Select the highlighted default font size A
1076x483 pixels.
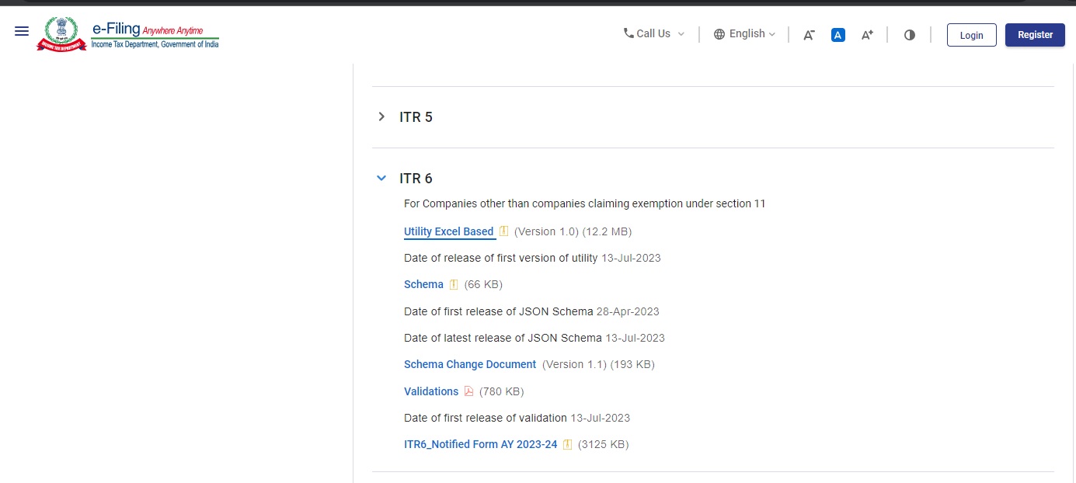837,34
